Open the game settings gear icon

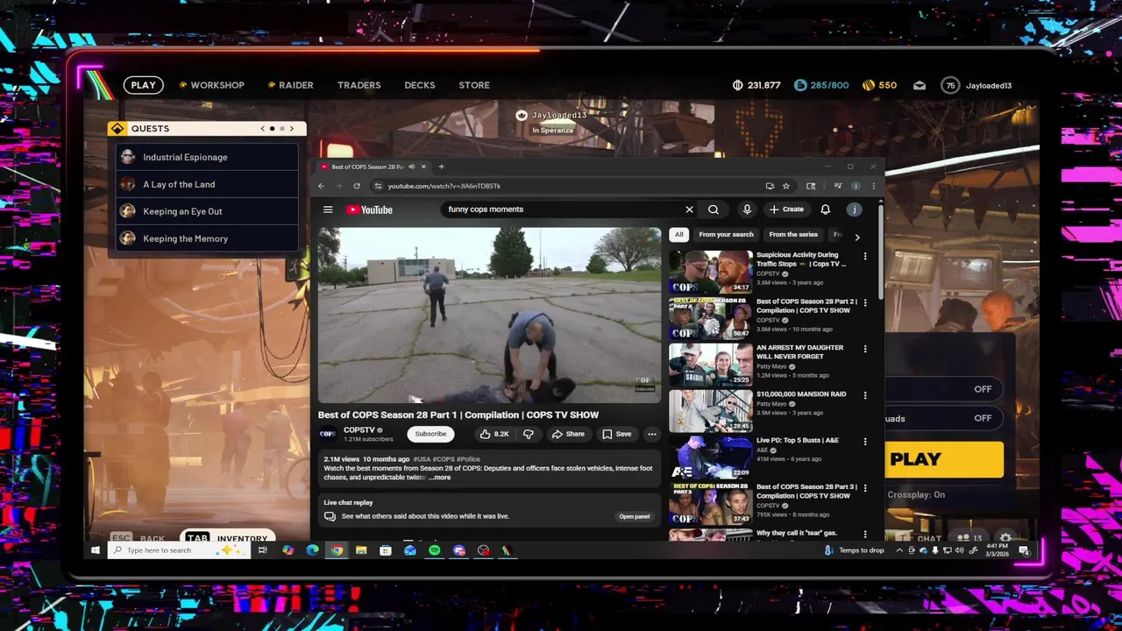click(1005, 538)
